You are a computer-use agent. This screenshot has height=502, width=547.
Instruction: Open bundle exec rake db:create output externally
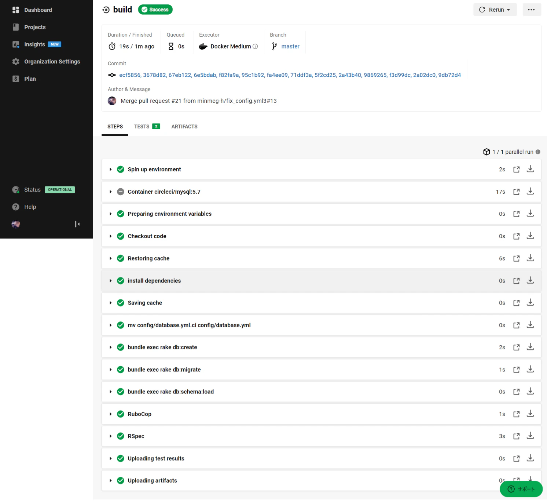[x=517, y=348]
